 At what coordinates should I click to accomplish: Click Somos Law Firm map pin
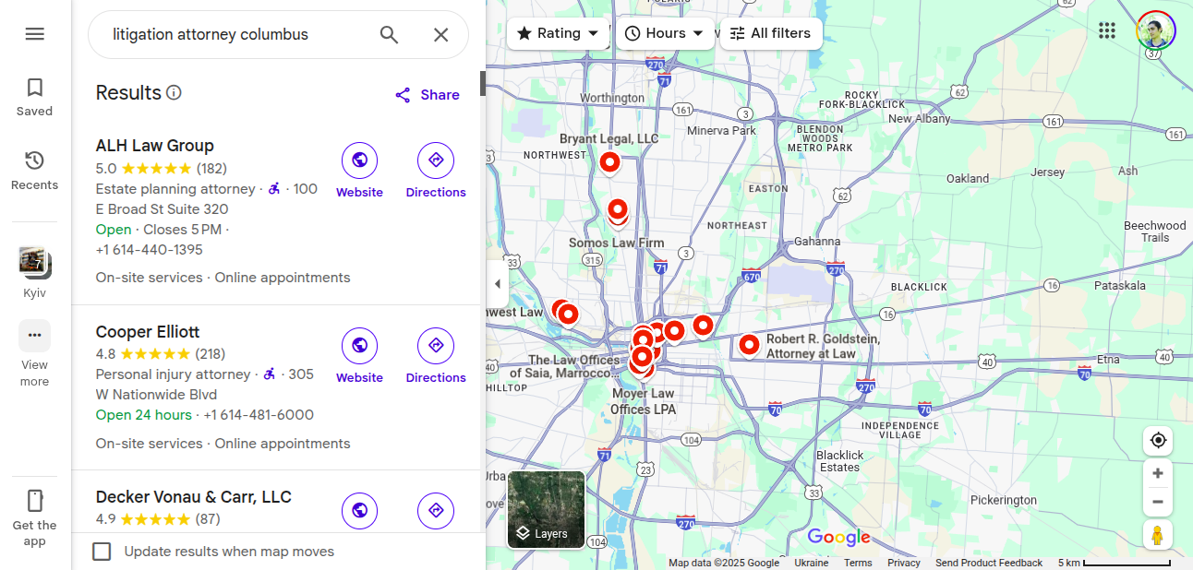click(x=618, y=210)
